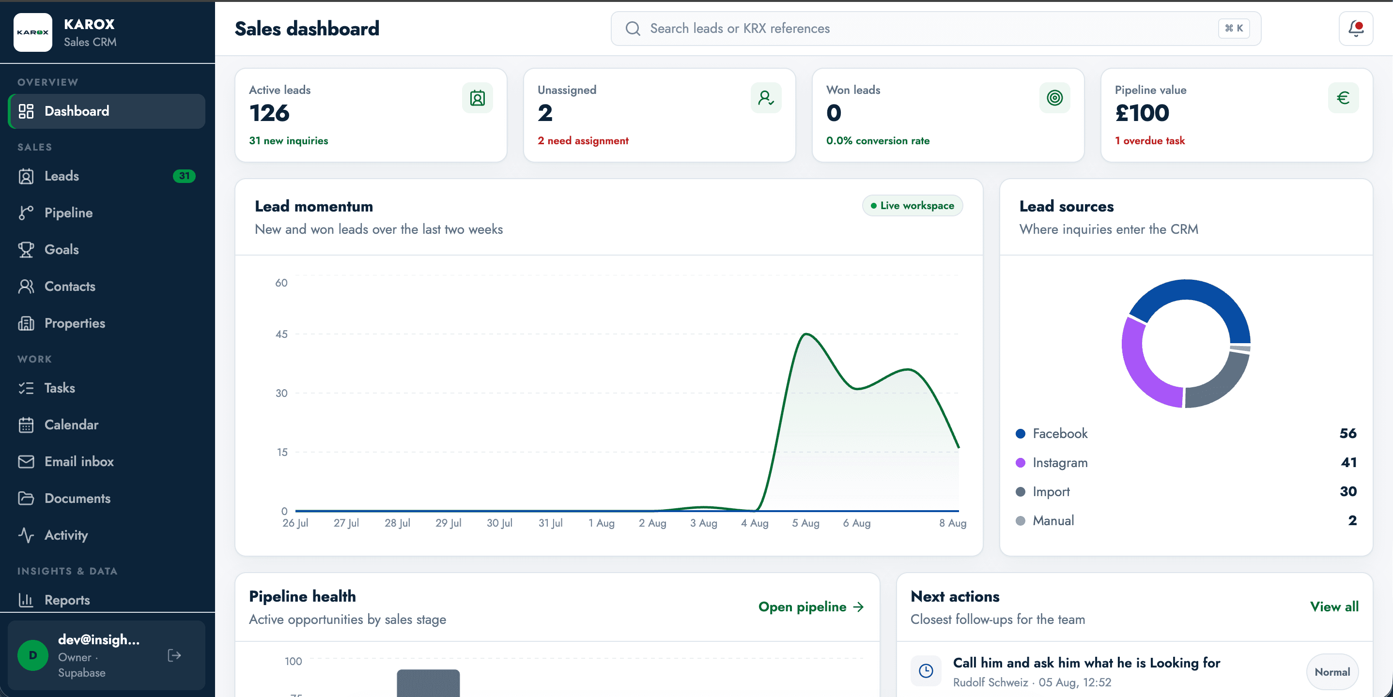This screenshot has width=1393, height=697.
Task: Click the ⌘ K shortcut badge
Action: [x=1234, y=29]
